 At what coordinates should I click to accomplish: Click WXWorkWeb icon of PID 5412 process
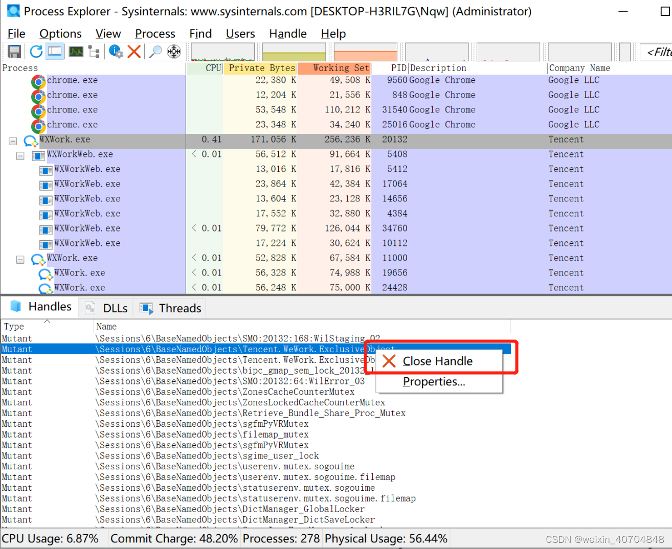point(46,170)
